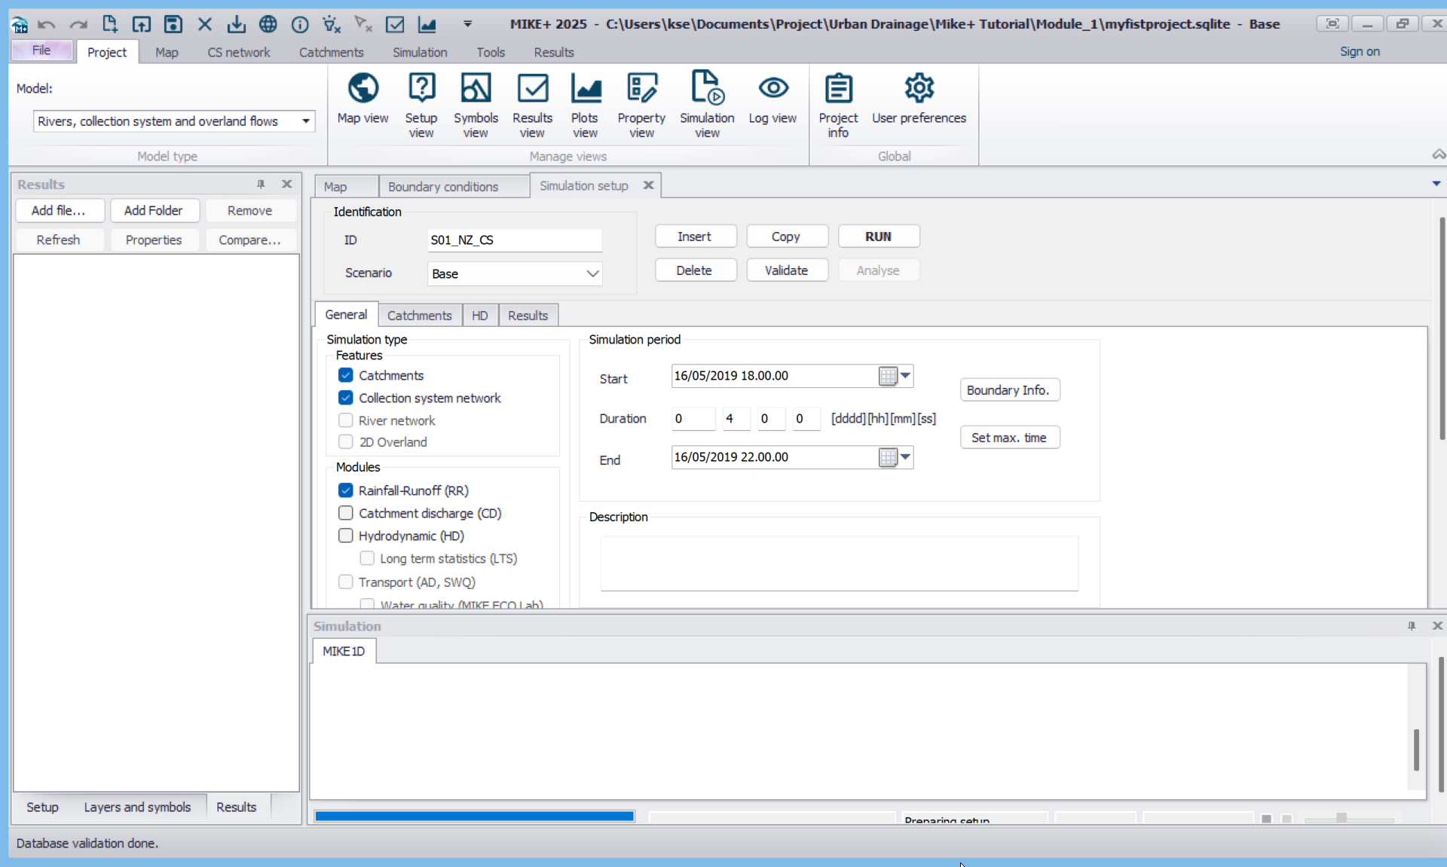Open Start date calendar dropdown
This screenshot has height=867, width=1447.
point(905,375)
